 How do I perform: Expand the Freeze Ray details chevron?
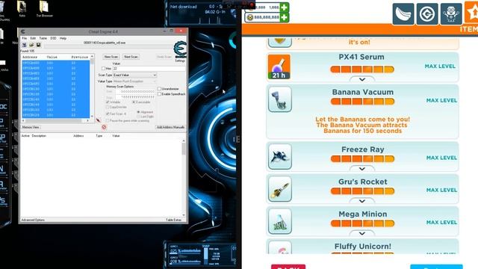[361, 169]
